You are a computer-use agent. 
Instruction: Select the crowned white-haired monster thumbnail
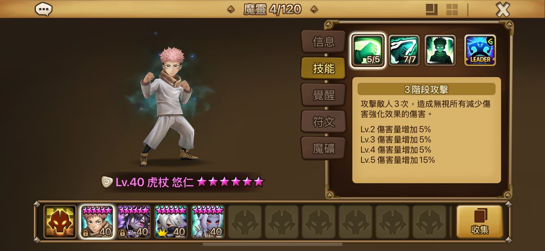[171, 222]
